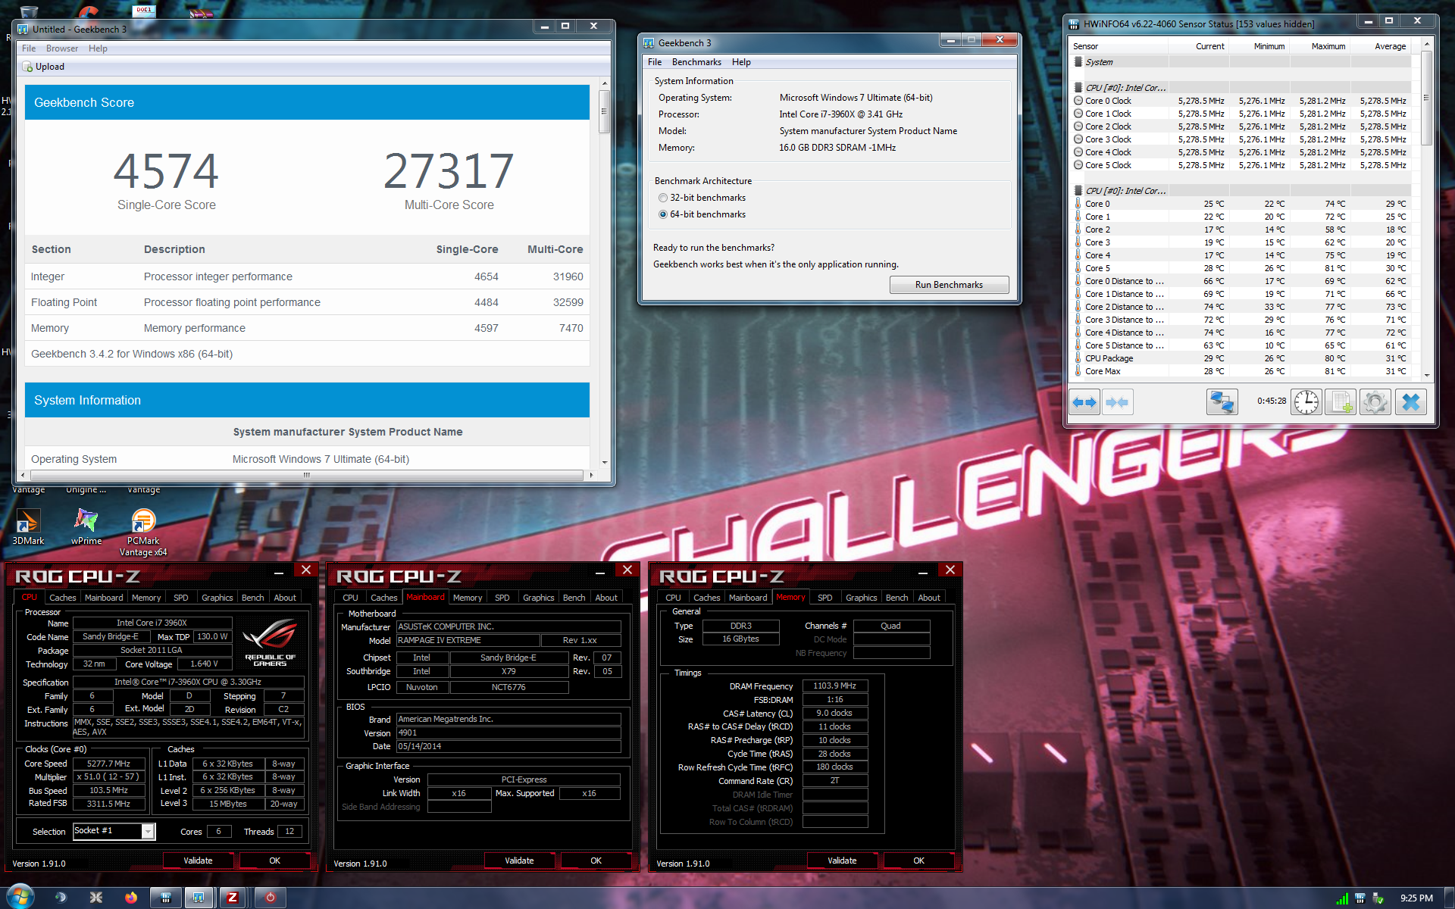Screen dimensions: 1455x909
Task: Open Benchmarks menu in Geekbench 3 window
Action: click(x=696, y=62)
